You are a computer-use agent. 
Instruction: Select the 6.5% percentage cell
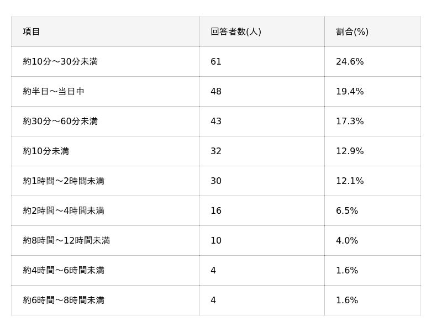point(347,211)
